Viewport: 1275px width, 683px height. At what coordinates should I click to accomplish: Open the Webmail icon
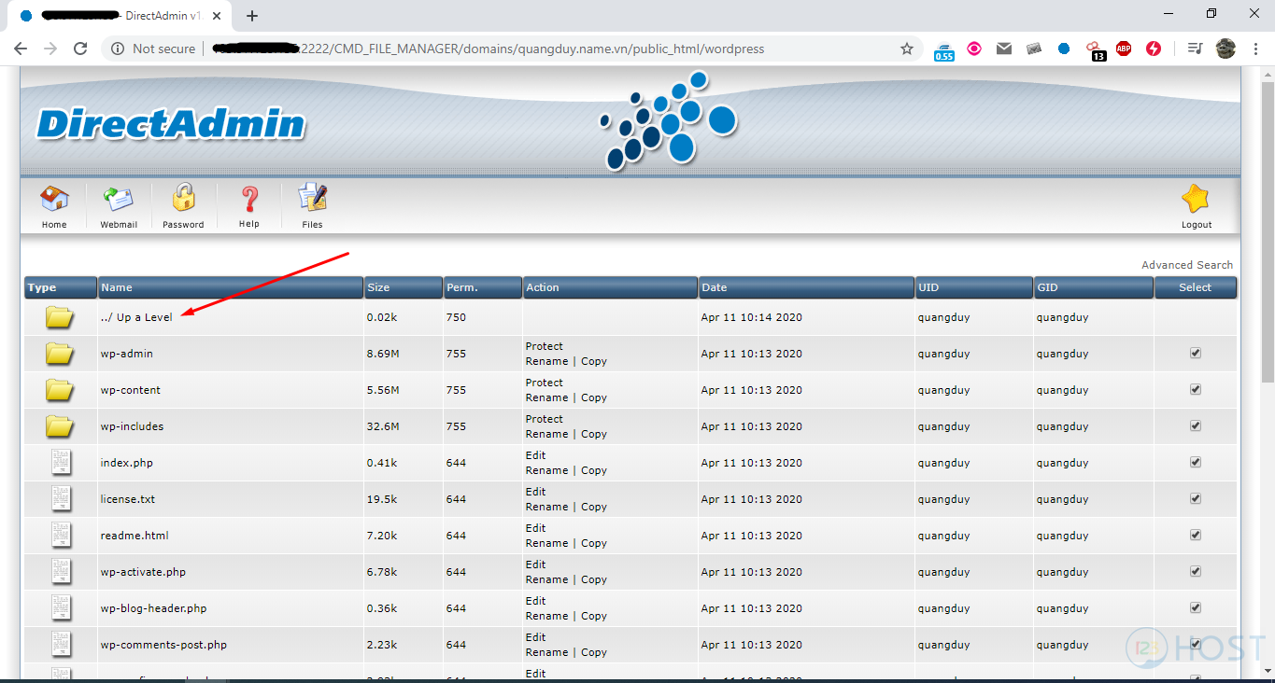click(119, 199)
